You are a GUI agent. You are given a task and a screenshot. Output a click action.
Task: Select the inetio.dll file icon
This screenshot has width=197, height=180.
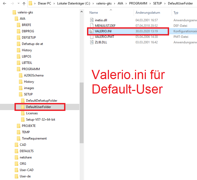[92, 20]
